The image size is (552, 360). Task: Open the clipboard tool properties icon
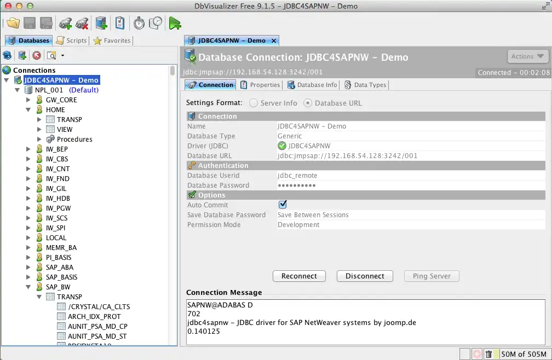[x=120, y=23]
